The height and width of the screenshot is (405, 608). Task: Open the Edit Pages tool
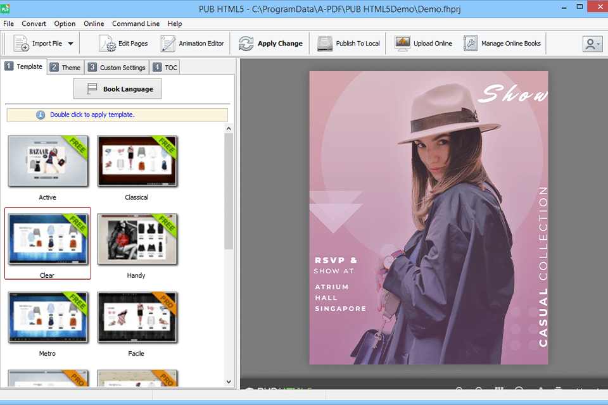click(124, 44)
